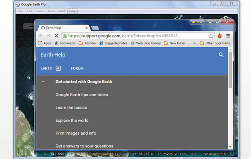Viewport: 251px width, 159px height.
Task: Open Google Earth tips and tricks
Action: point(82,95)
